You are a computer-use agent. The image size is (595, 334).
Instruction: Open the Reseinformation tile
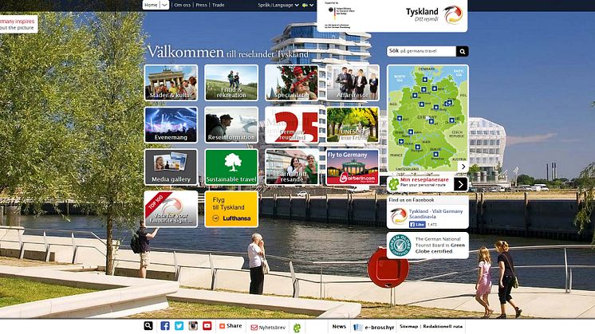pos(231,124)
